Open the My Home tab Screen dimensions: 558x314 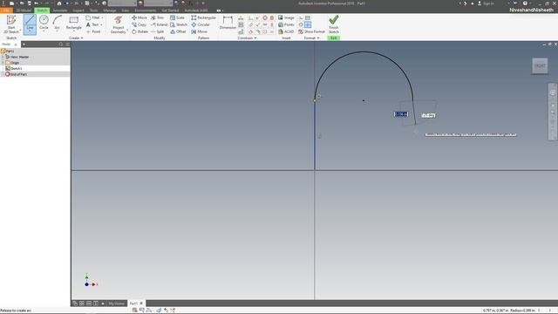pyautogui.click(x=117, y=304)
